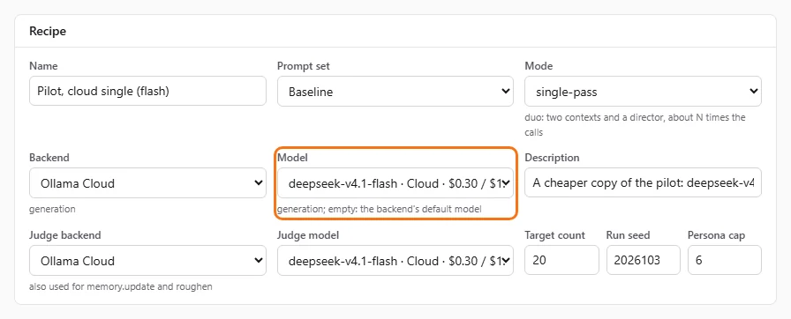Screen dimensions: 791x319
Task: Edit the Description text field
Action: (x=644, y=183)
